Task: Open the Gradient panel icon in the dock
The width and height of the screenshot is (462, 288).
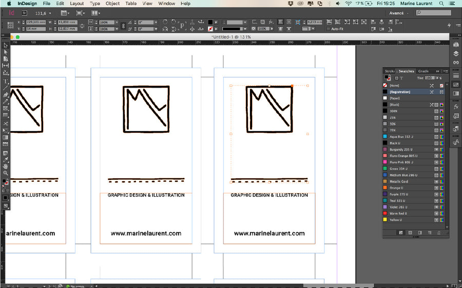Action: click(x=456, y=94)
